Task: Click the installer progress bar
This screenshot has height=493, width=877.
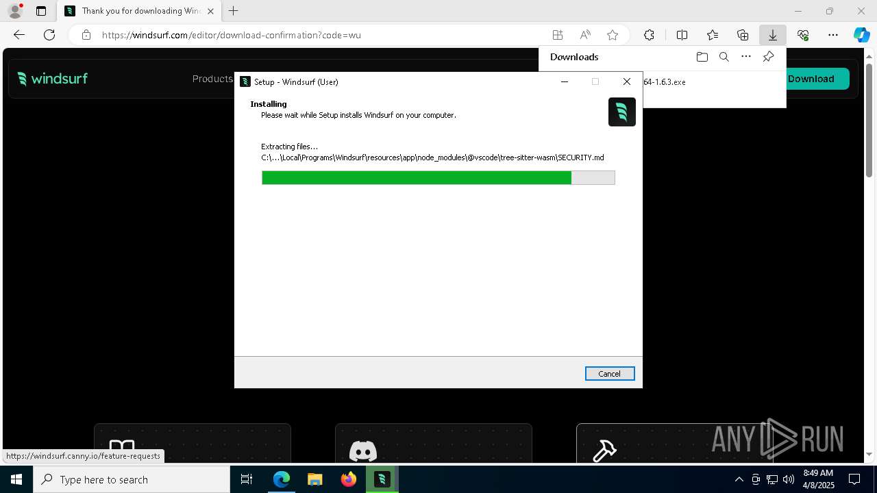Action: [438, 178]
